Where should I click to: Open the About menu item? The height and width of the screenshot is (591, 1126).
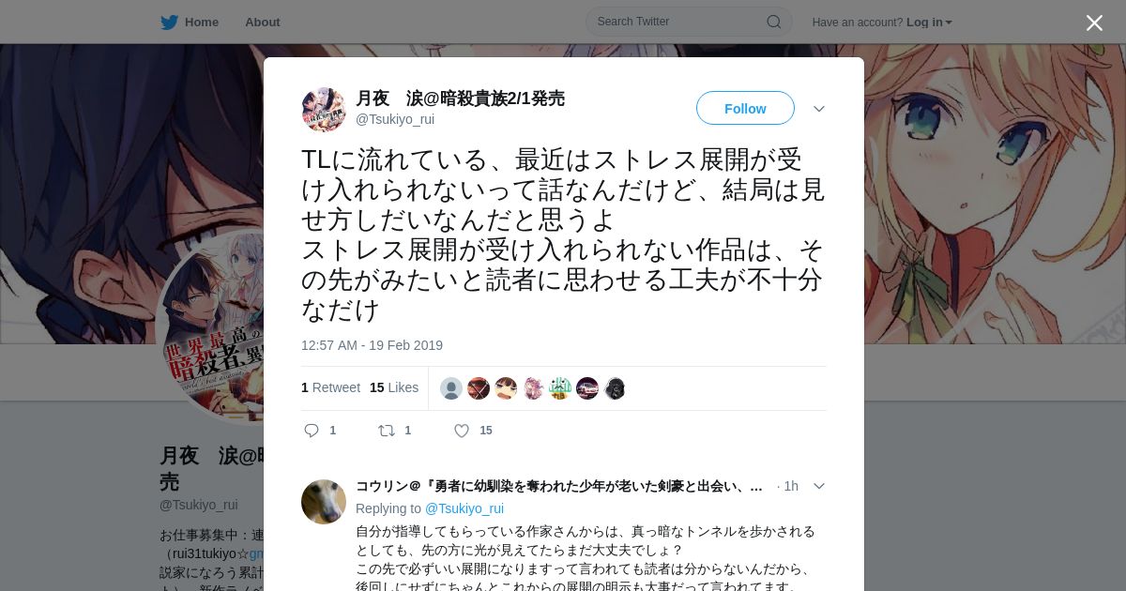pyautogui.click(x=263, y=22)
